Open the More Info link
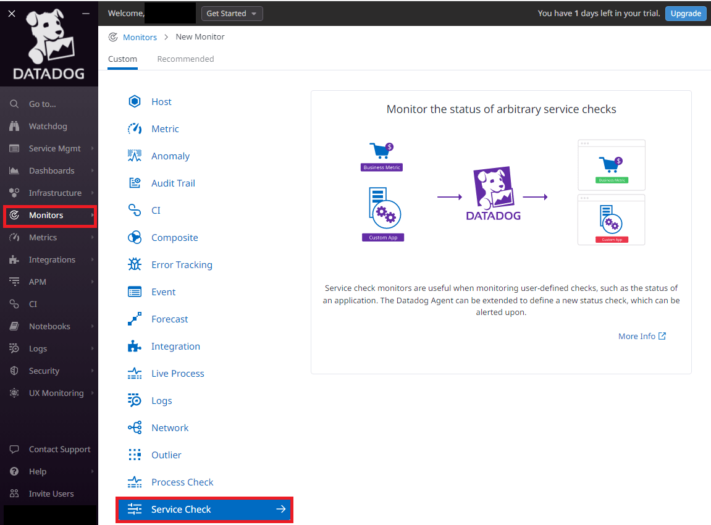 coord(642,336)
